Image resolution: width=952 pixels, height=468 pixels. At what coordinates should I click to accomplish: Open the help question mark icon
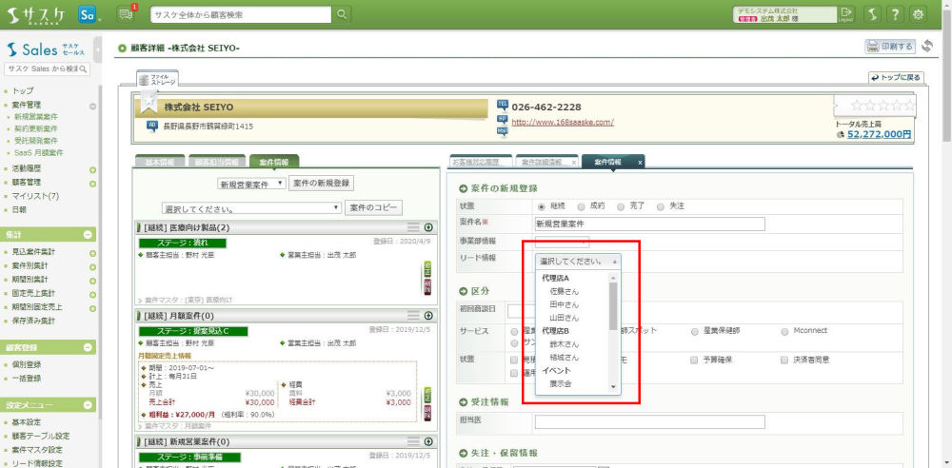895,14
